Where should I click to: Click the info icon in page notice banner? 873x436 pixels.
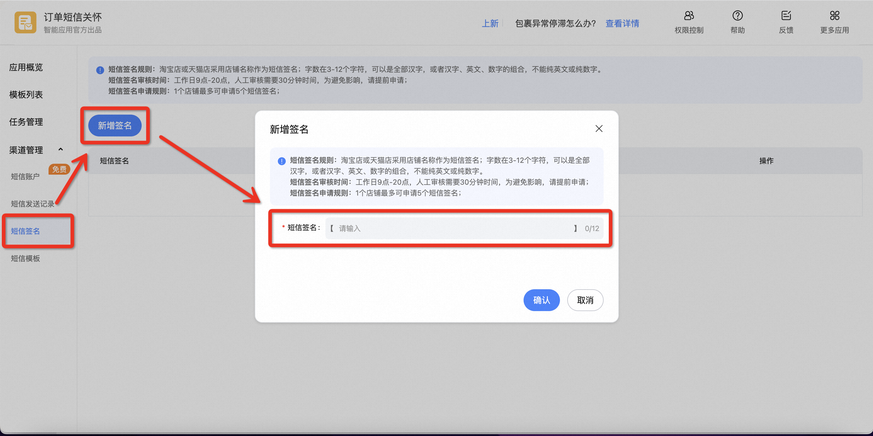coord(100,70)
